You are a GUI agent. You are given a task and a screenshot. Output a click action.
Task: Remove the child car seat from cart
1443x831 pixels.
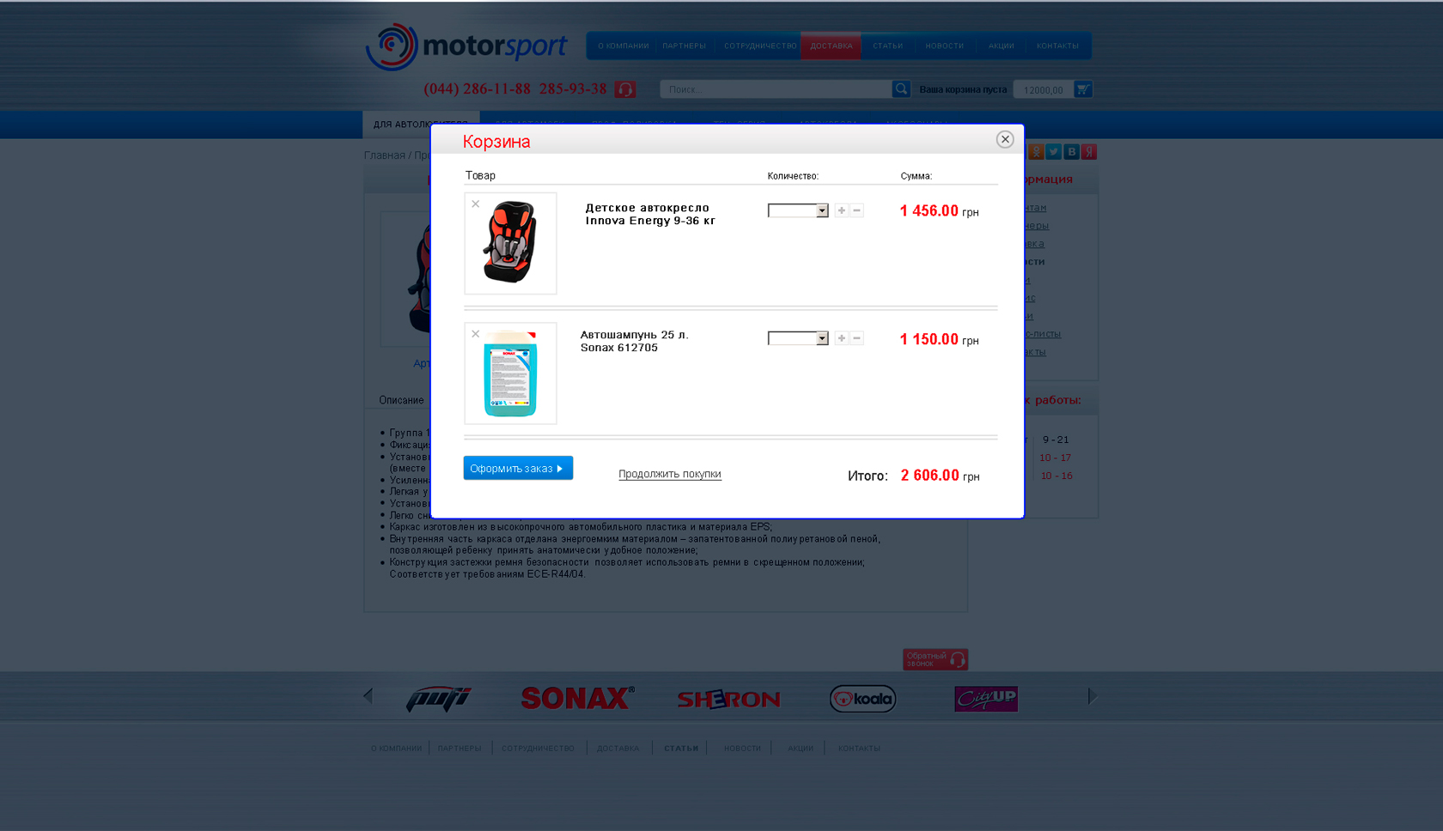pyautogui.click(x=475, y=203)
